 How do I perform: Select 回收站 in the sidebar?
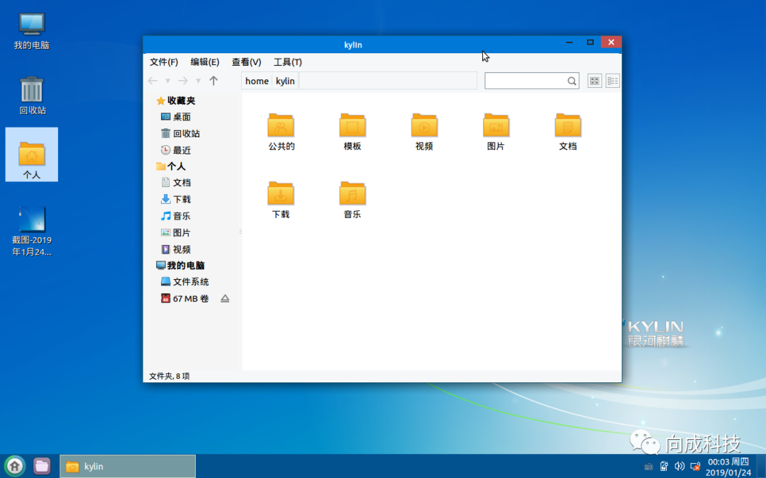[x=181, y=133]
